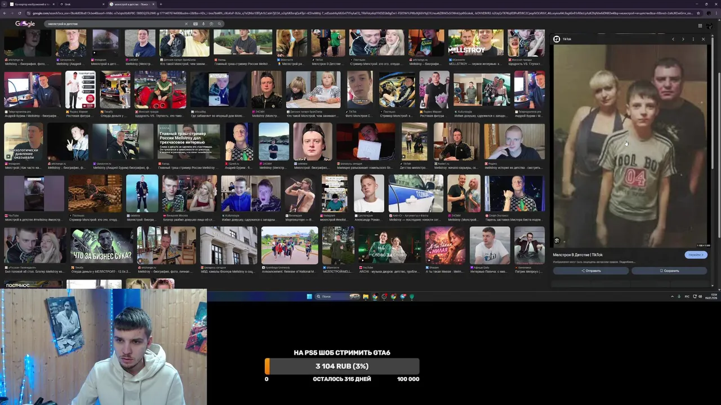The image size is (721, 405).
Task: Show the previous image in the preview panel
Action: pyautogui.click(x=673, y=39)
